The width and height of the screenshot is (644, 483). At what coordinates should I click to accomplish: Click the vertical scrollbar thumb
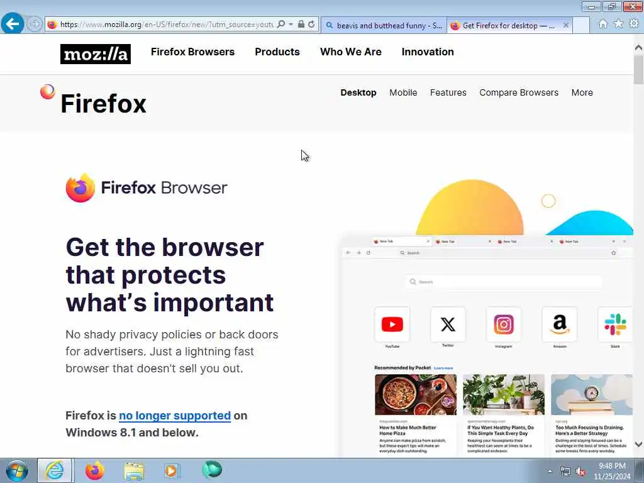[x=638, y=69]
